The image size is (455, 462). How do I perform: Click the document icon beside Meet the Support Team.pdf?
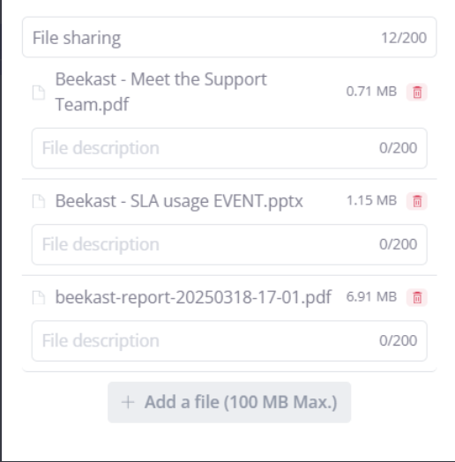point(39,93)
